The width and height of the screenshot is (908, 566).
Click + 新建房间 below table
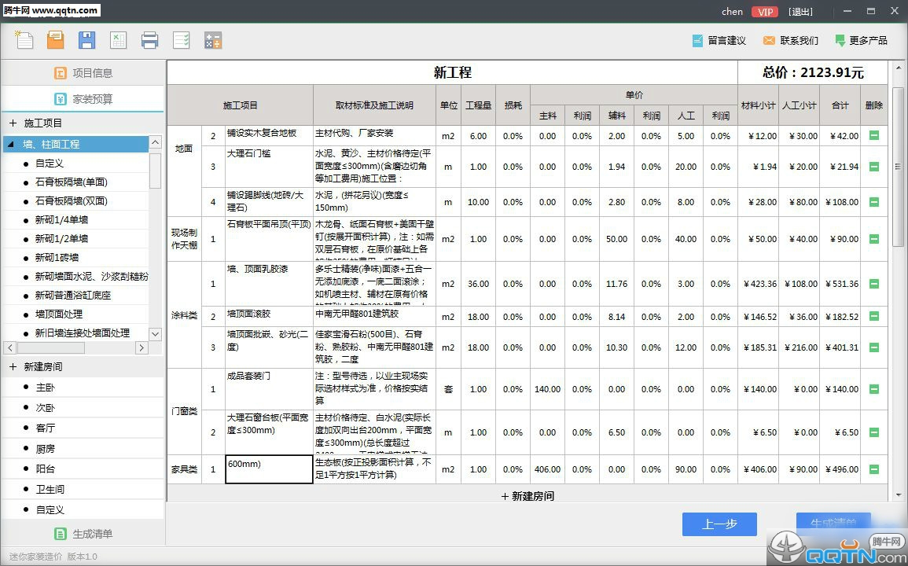click(527, 496)
